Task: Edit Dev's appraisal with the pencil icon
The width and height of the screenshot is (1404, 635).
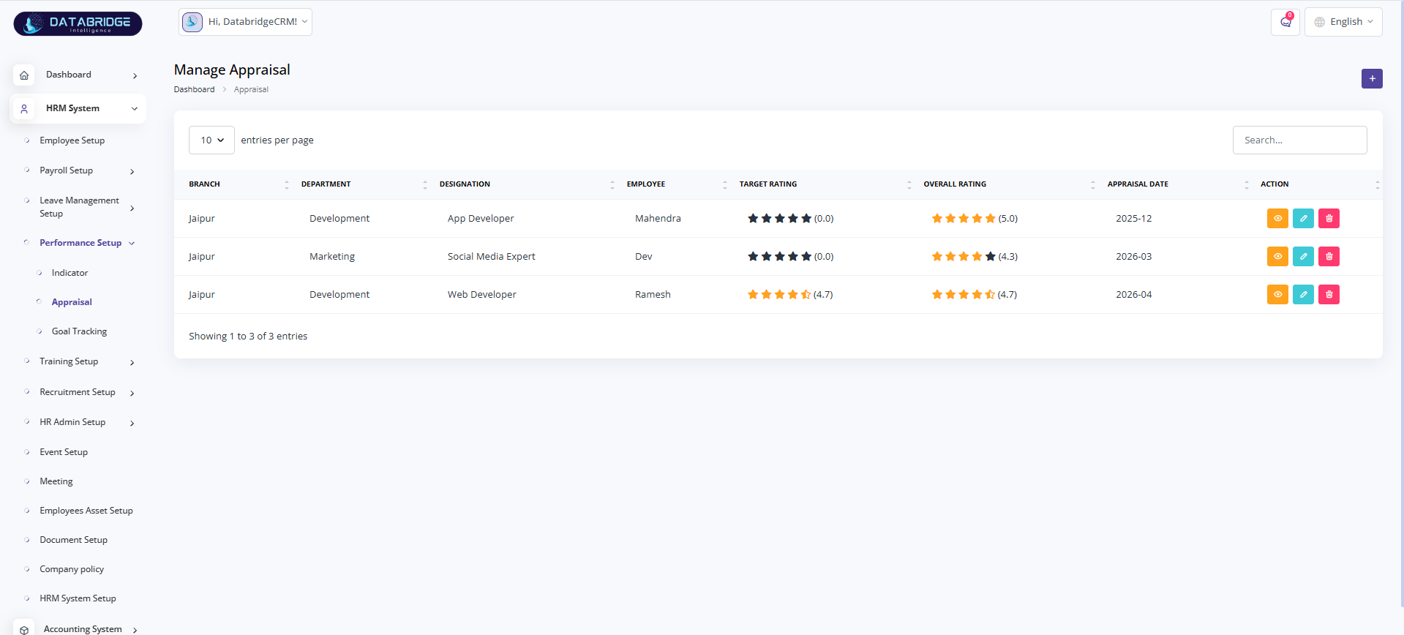Action: pyautogui.click(x=1303, y=256)
